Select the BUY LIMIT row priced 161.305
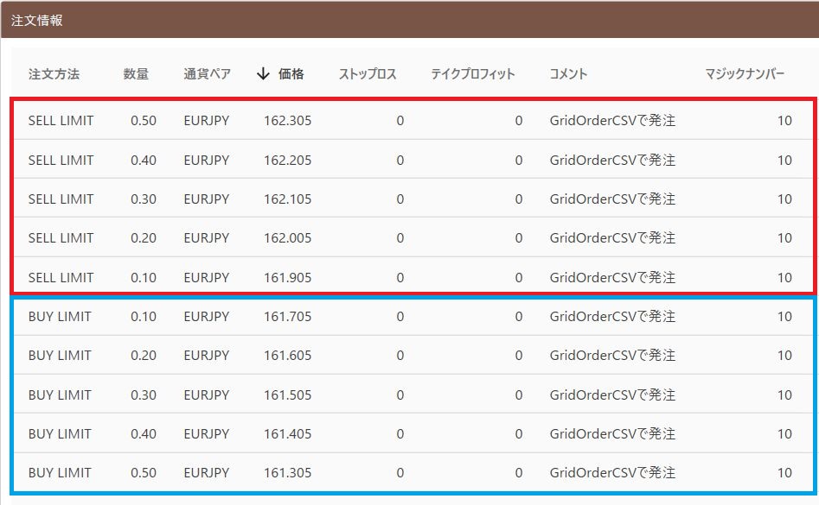This screenshot has height=505, width=819. [x=413, y=472]
